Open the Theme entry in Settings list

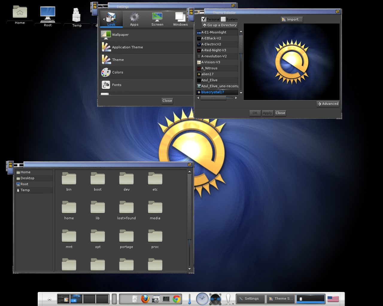[x=147, y=60]
